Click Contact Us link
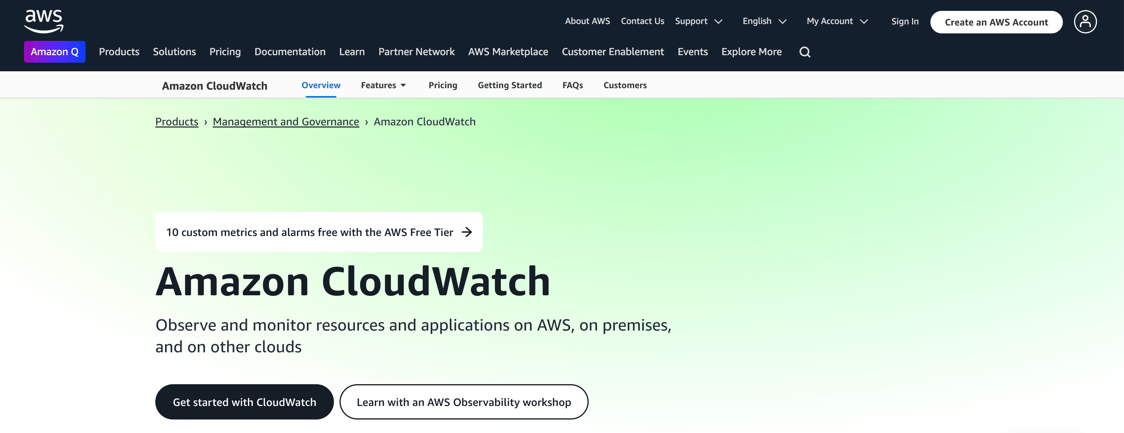The image size is (1124, 433). [x=642, y=21]
